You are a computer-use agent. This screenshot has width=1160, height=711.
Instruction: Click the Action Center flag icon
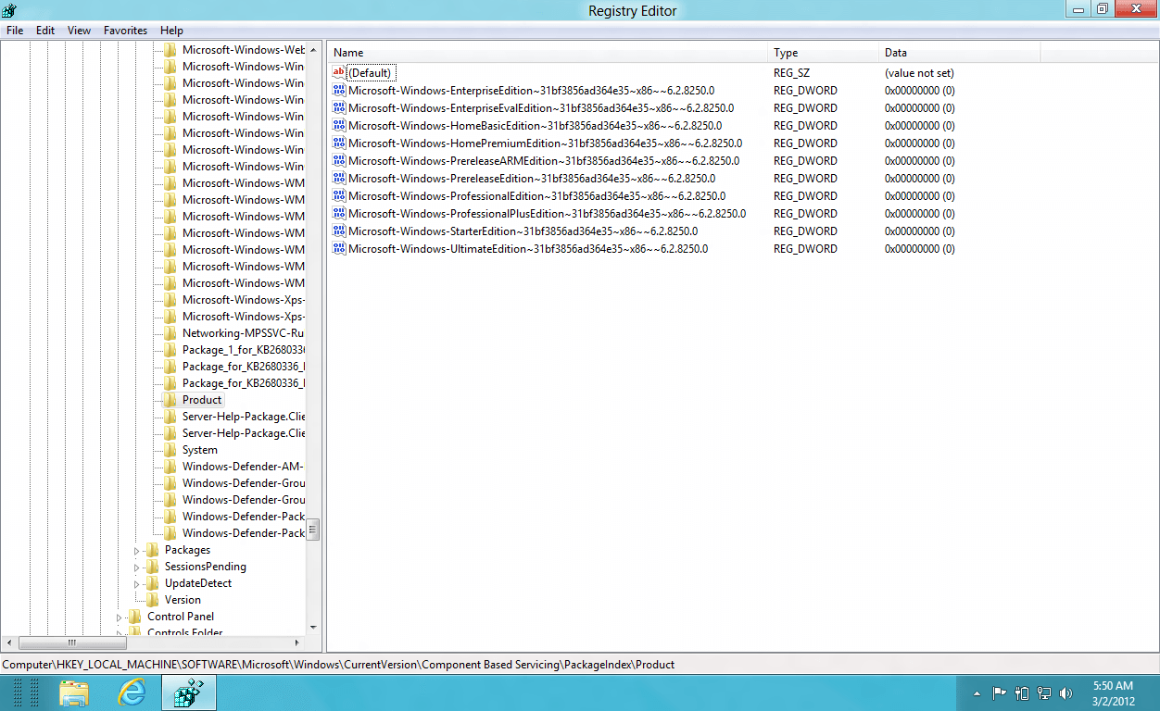pos(999,692)
